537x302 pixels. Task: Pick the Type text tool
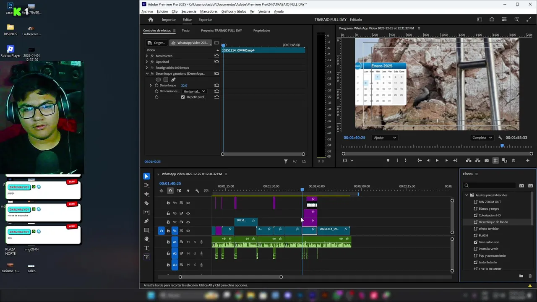146,248
